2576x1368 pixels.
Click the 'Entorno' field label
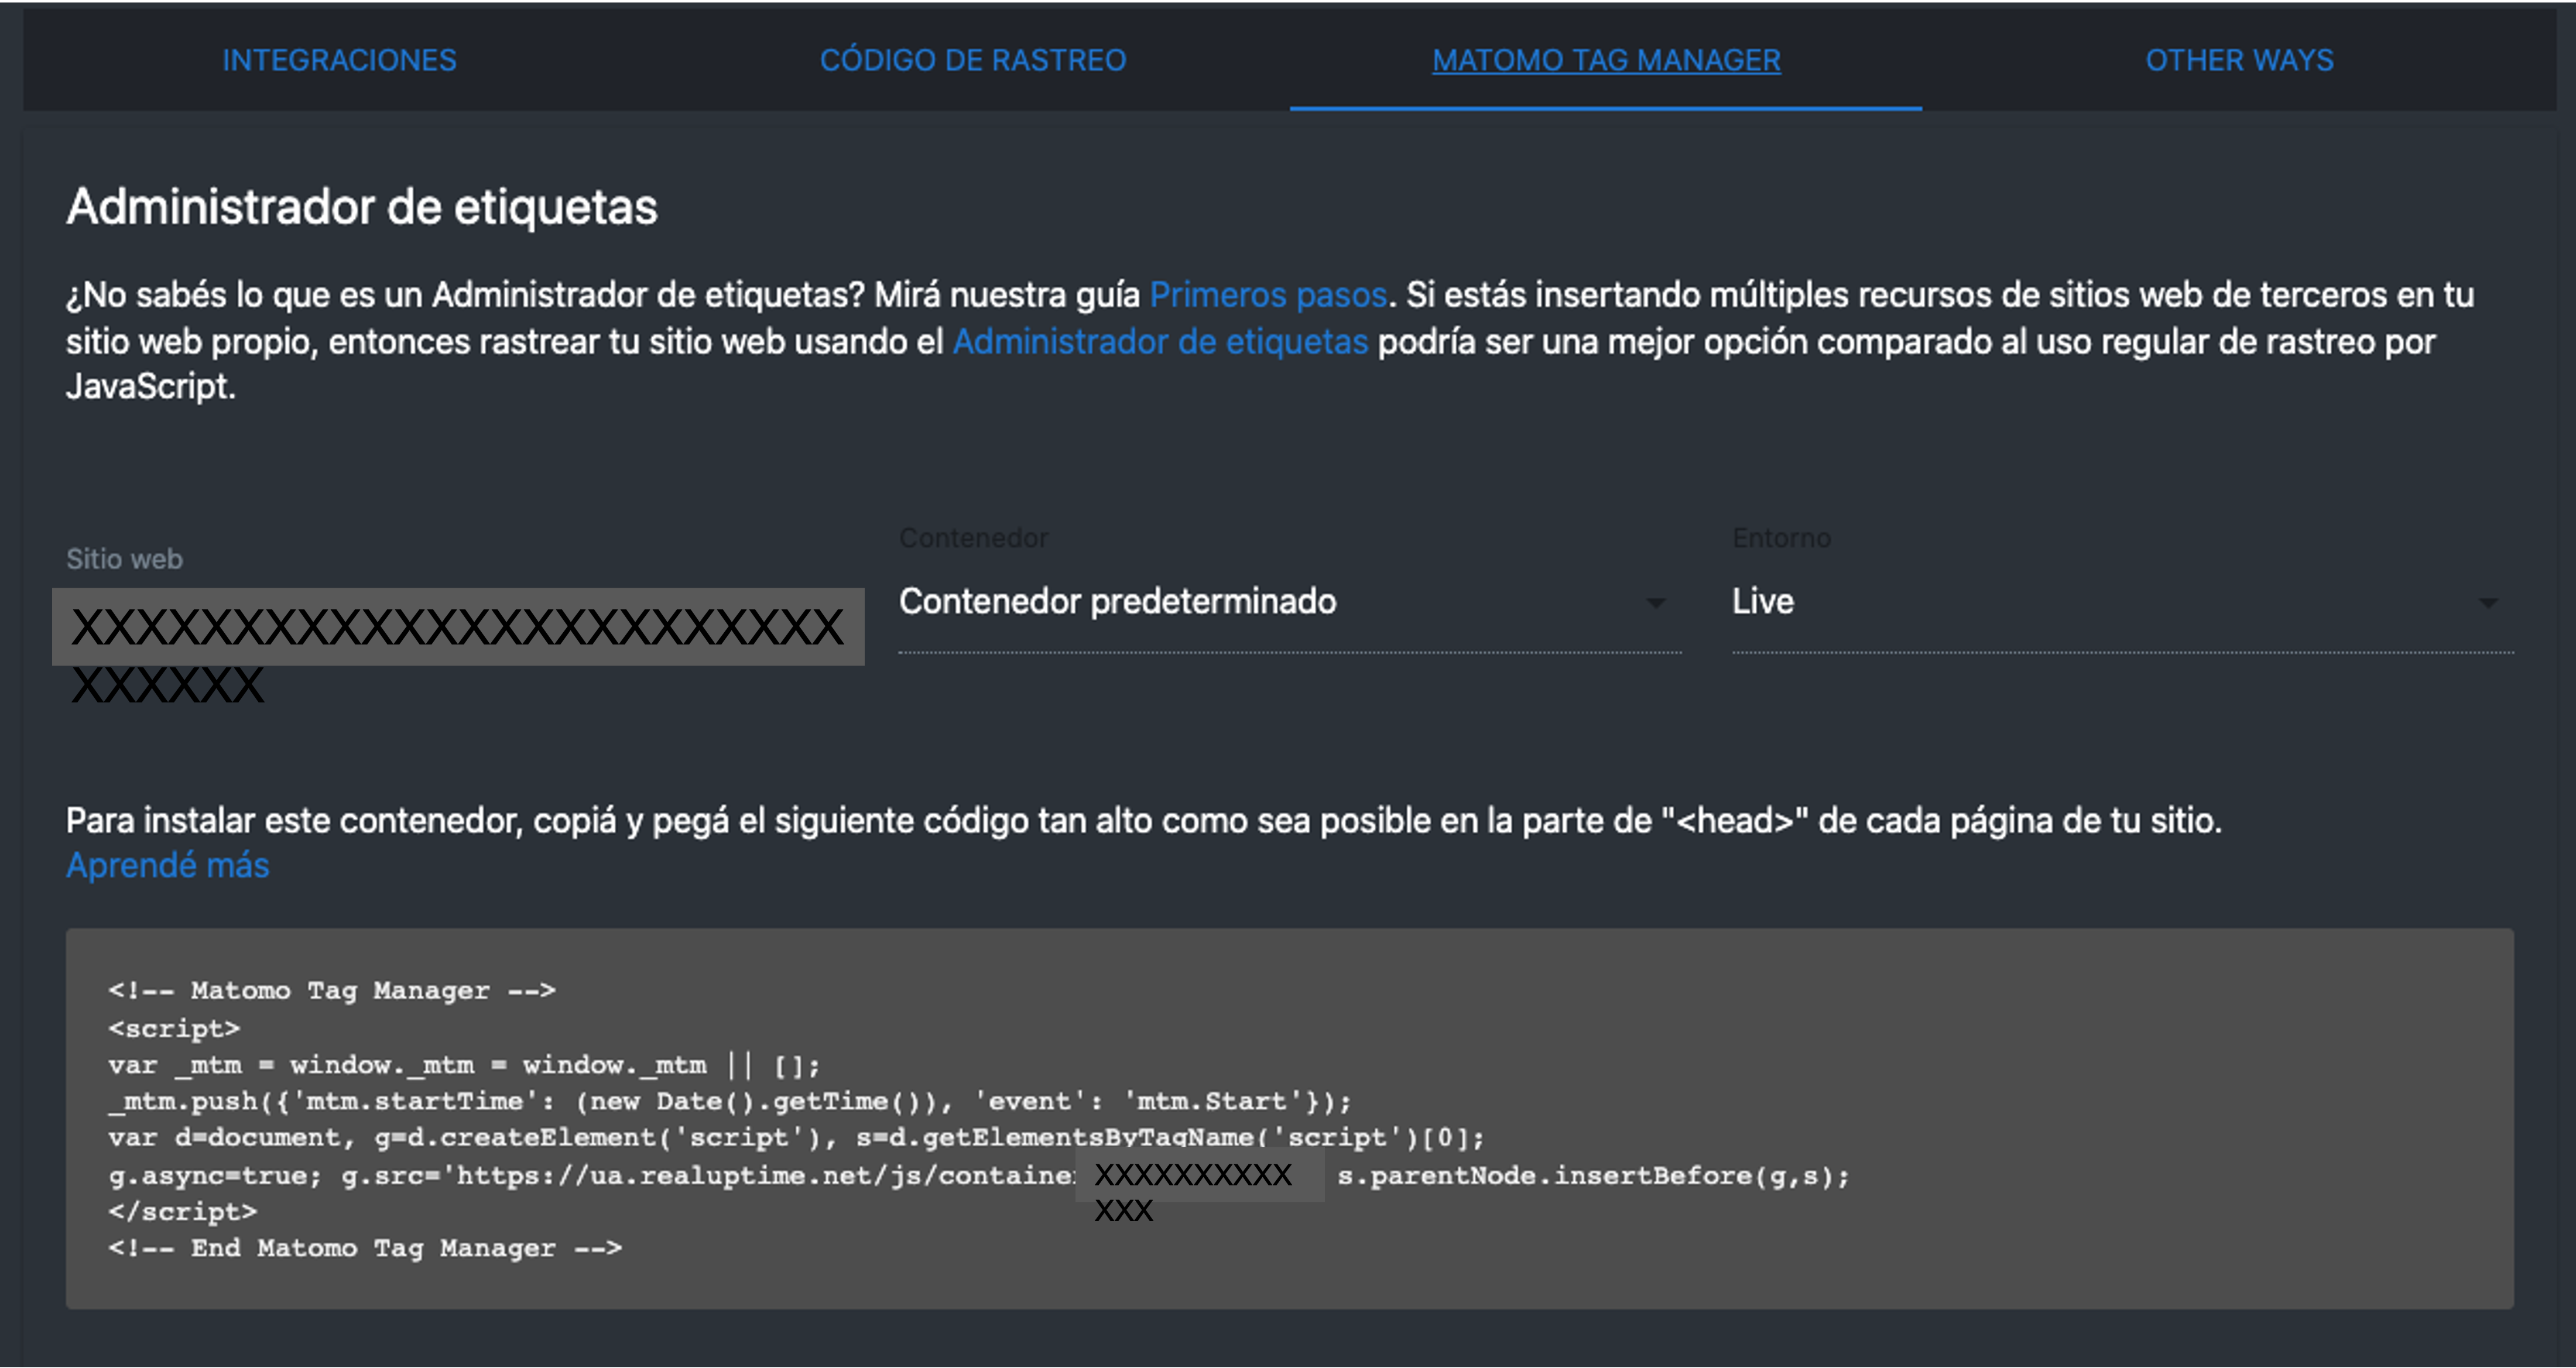pyautogui.click(x=1781, y=538)
